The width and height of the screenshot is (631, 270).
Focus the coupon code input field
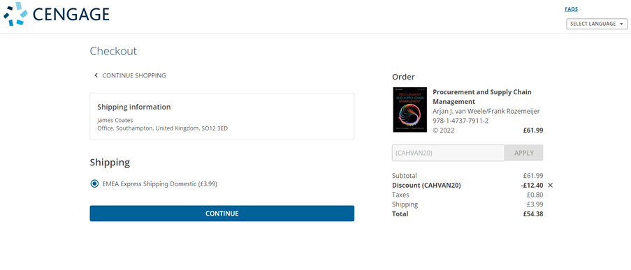click(448, 153)
